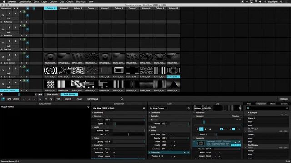The width and height of the screenshot is (291, 163).
Task: Click the clip transport play forward button
Action: (201, 129)
